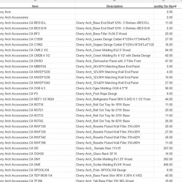The height and width of the screenshot is (182, 182).
Task: Click the CA RWF396 item cell
Action: [x=38, y=143]
